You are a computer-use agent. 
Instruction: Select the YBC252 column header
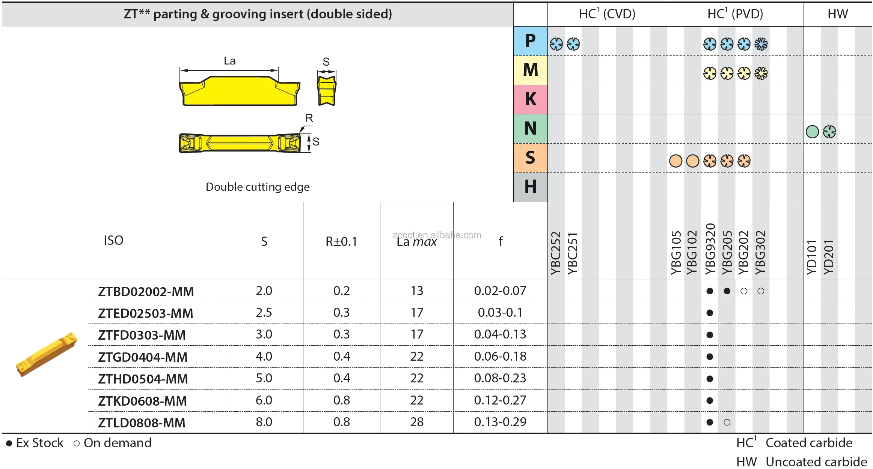coord(556,253)
